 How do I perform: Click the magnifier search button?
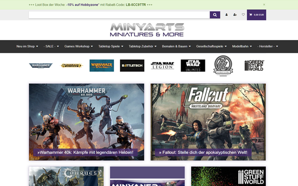(x=215, y=15)
